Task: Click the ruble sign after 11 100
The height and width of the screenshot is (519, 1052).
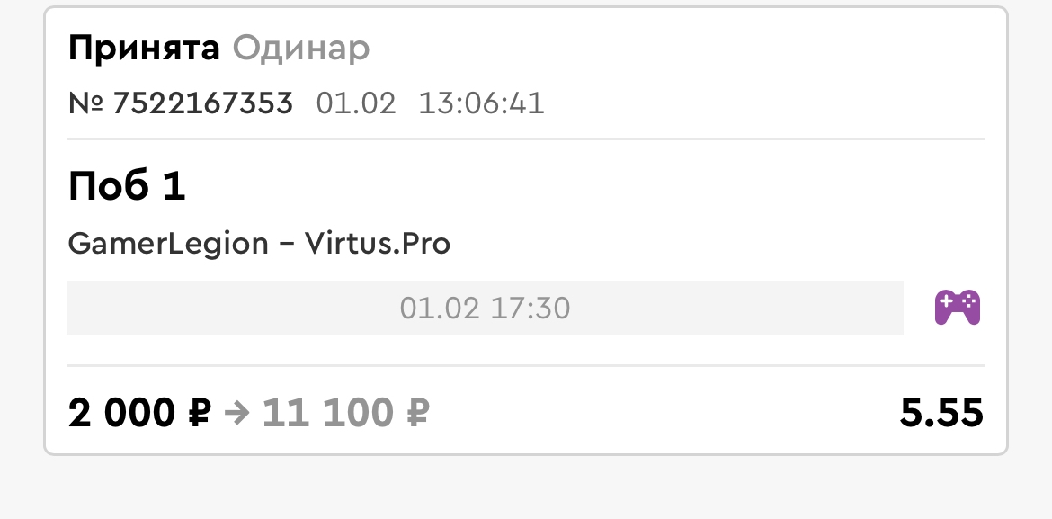Action: point(417,413)
